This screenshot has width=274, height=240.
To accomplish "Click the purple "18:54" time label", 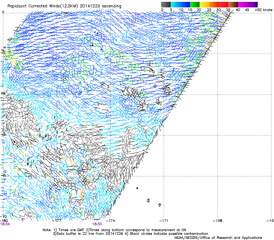I will click(5, 224).
